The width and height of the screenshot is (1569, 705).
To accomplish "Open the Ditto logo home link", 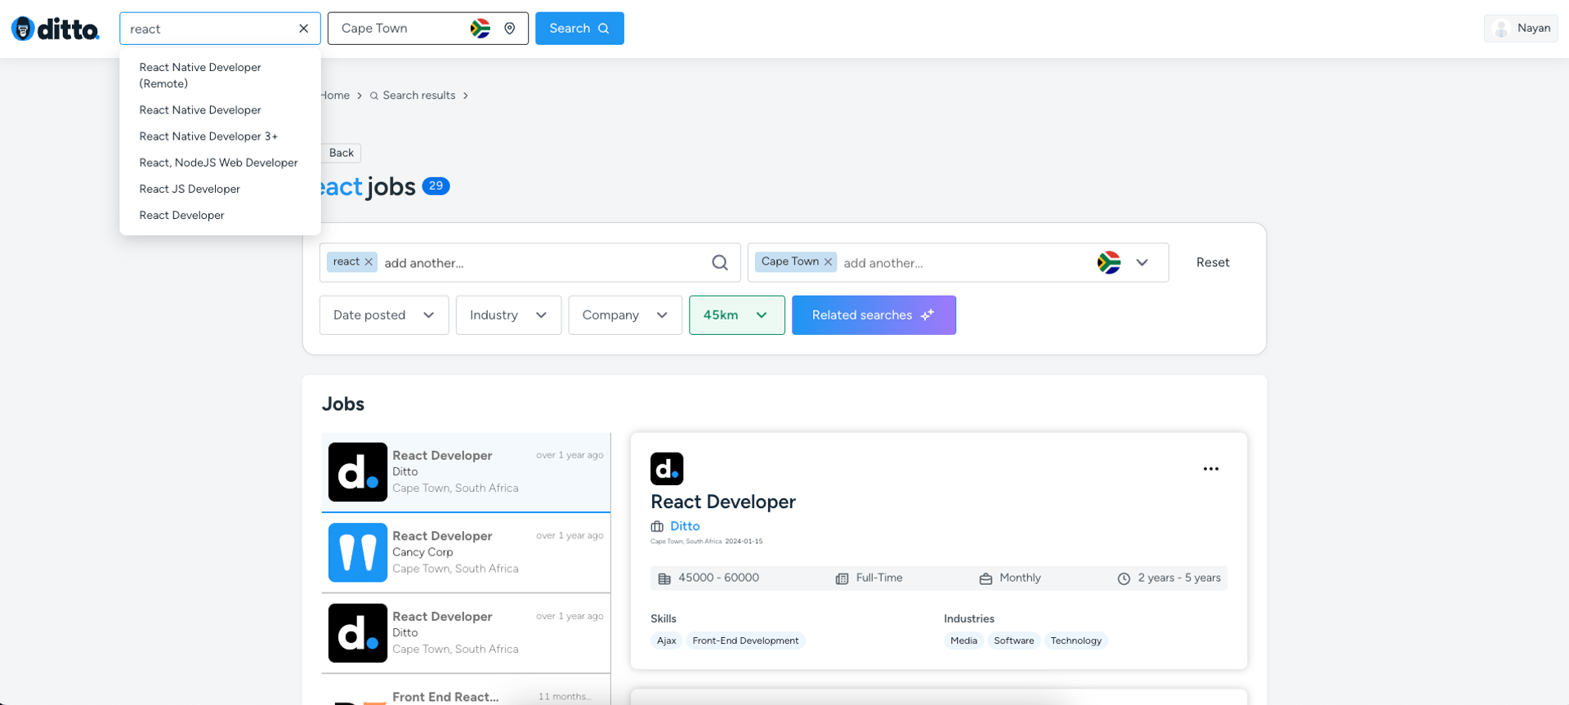I will (x=56, y=29).
